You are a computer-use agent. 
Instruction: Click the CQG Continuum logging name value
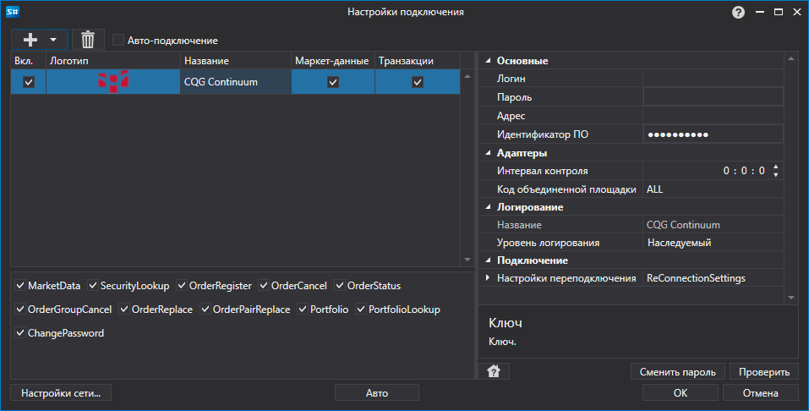coord(683,225)
